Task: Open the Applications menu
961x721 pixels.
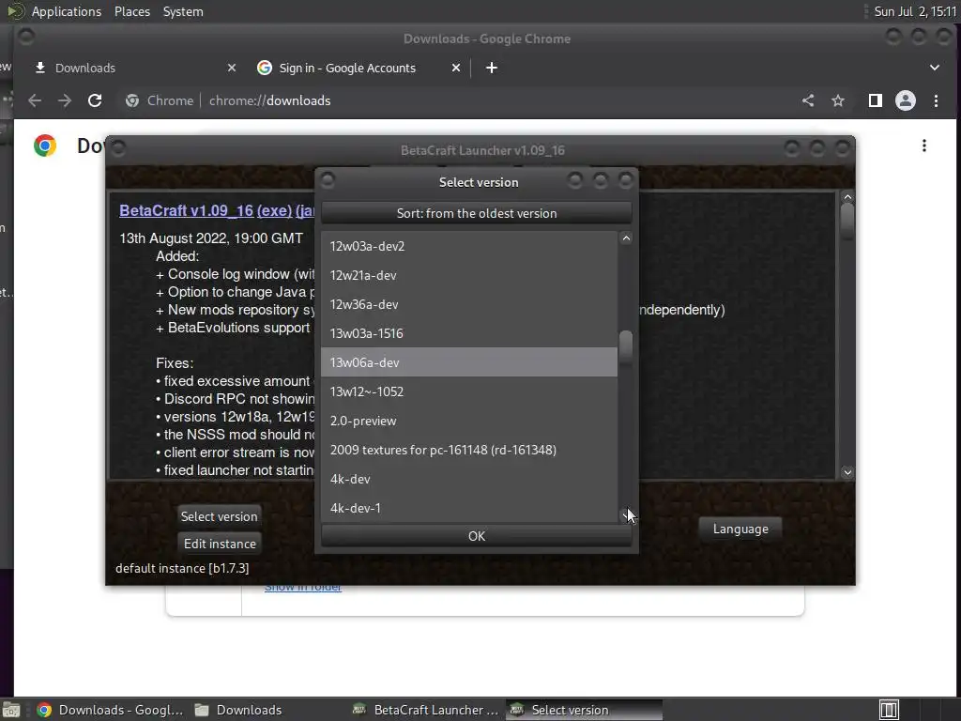Action: coord(67,11)
